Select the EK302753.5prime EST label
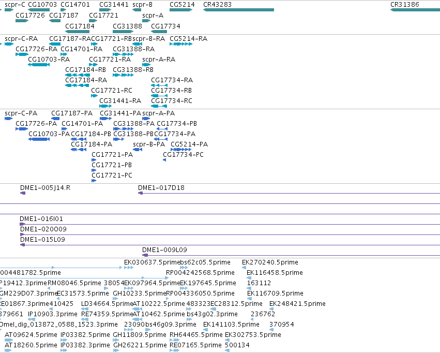 pyautogui.click(x=253, y=335)
